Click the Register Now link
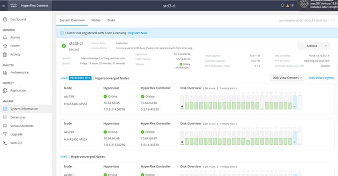338x176 pixels. tap(138, 33)
